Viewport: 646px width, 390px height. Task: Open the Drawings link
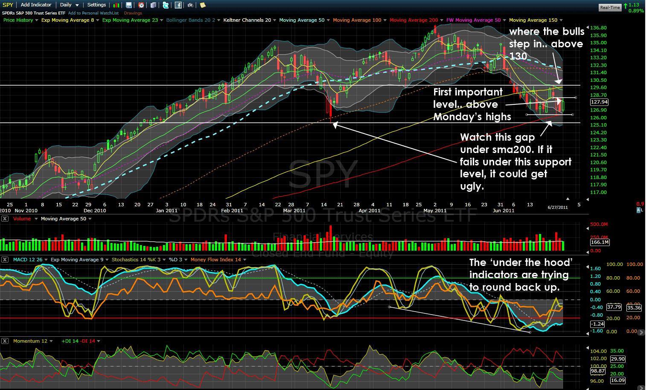[133, 13]
